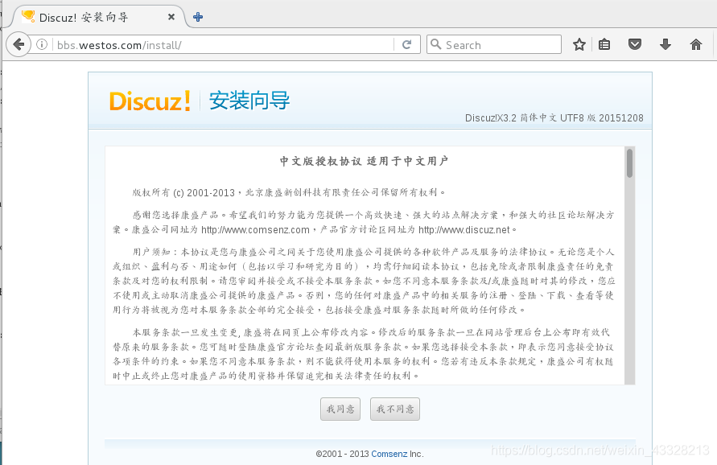Click the address bar showing bbs.westos.com/install/
717x465 pixels.
pos(224,45)
